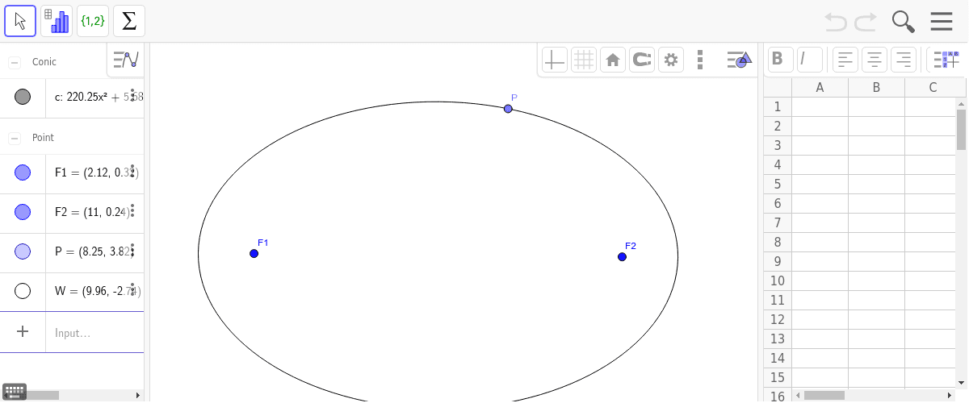Open the spreadsheet view options icon

946,59
